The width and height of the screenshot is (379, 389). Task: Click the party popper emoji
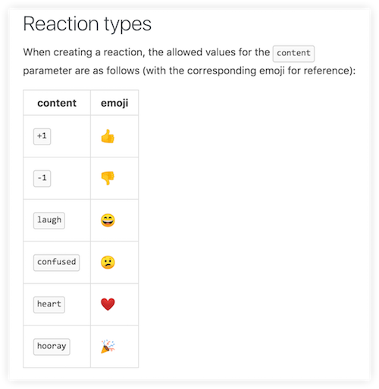[108, 347]
